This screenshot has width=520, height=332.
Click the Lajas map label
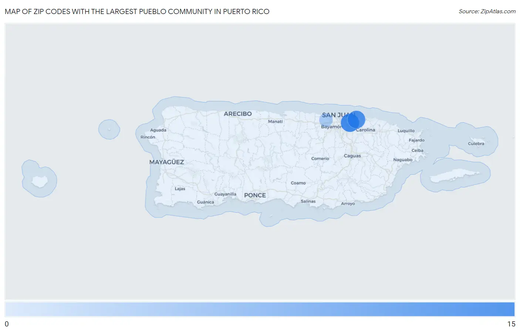pos(180,189)
